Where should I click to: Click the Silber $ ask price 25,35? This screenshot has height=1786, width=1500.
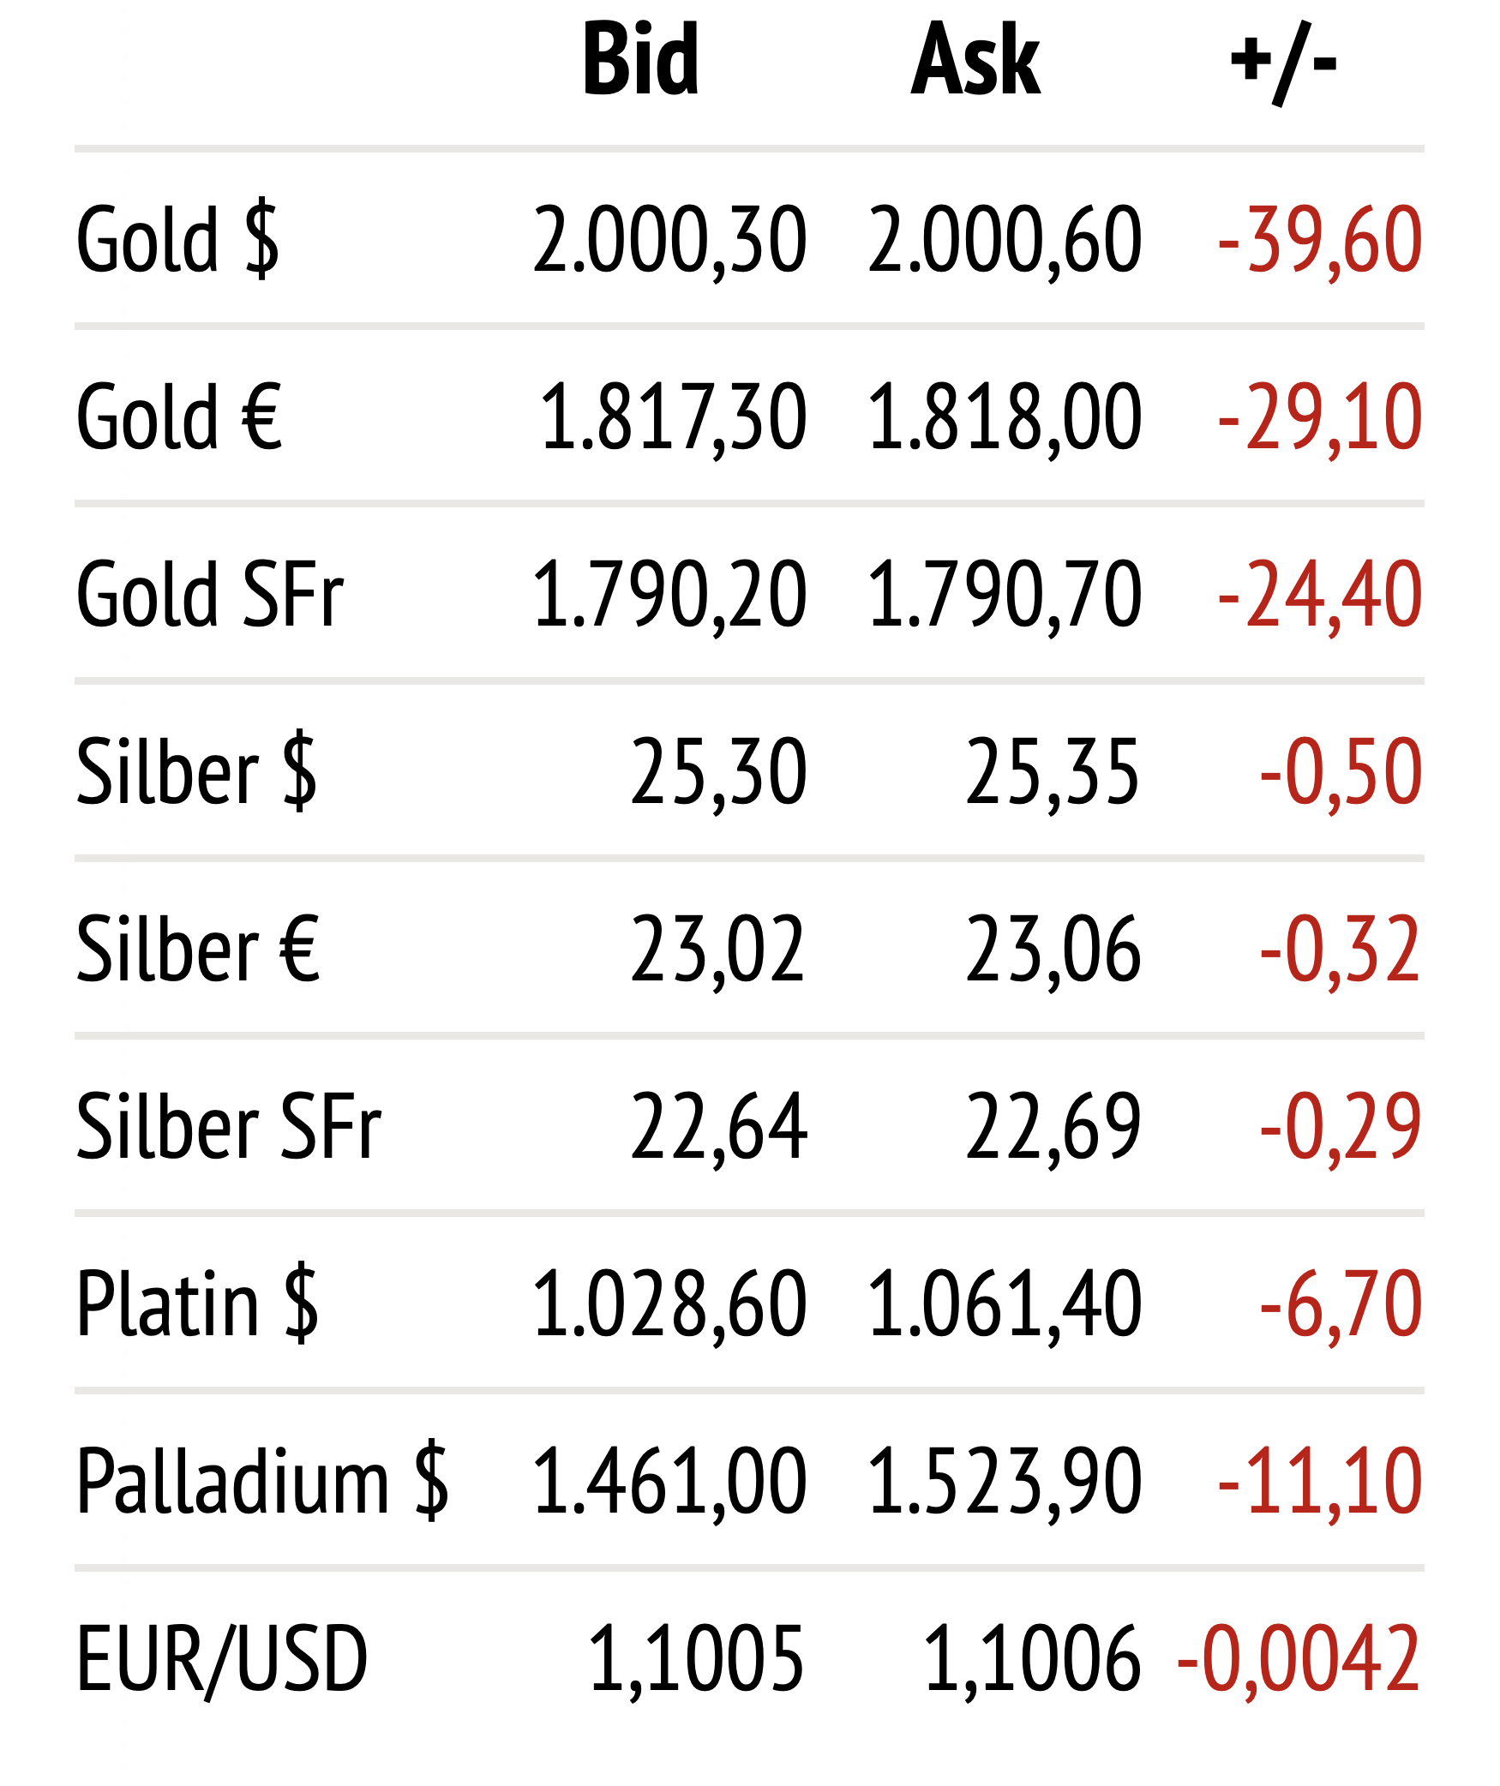[1053, 772]
